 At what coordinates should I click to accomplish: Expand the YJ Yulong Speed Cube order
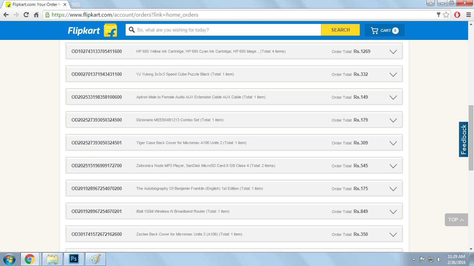[x=393, y=74]
